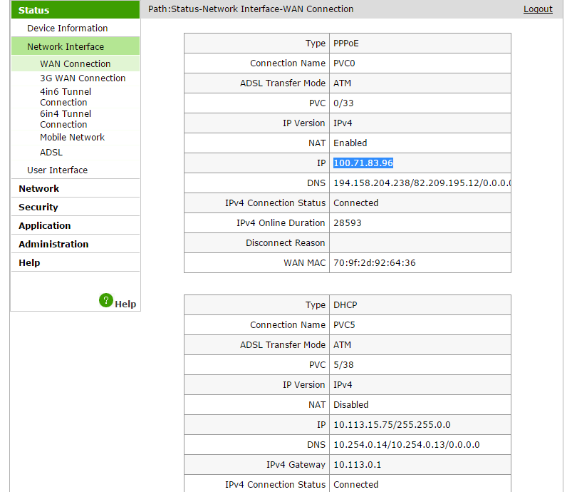Click the Logout link
The height and width of the screenshot is (492, 567).
(538, 9)
